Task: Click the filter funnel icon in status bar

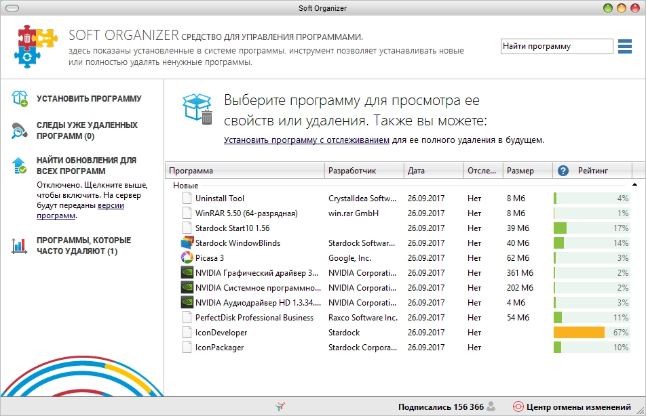Action: pos(280,407)
